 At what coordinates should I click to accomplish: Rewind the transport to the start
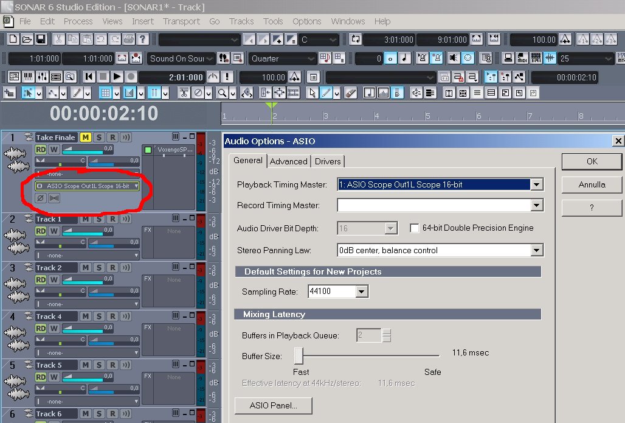[89, 77]
